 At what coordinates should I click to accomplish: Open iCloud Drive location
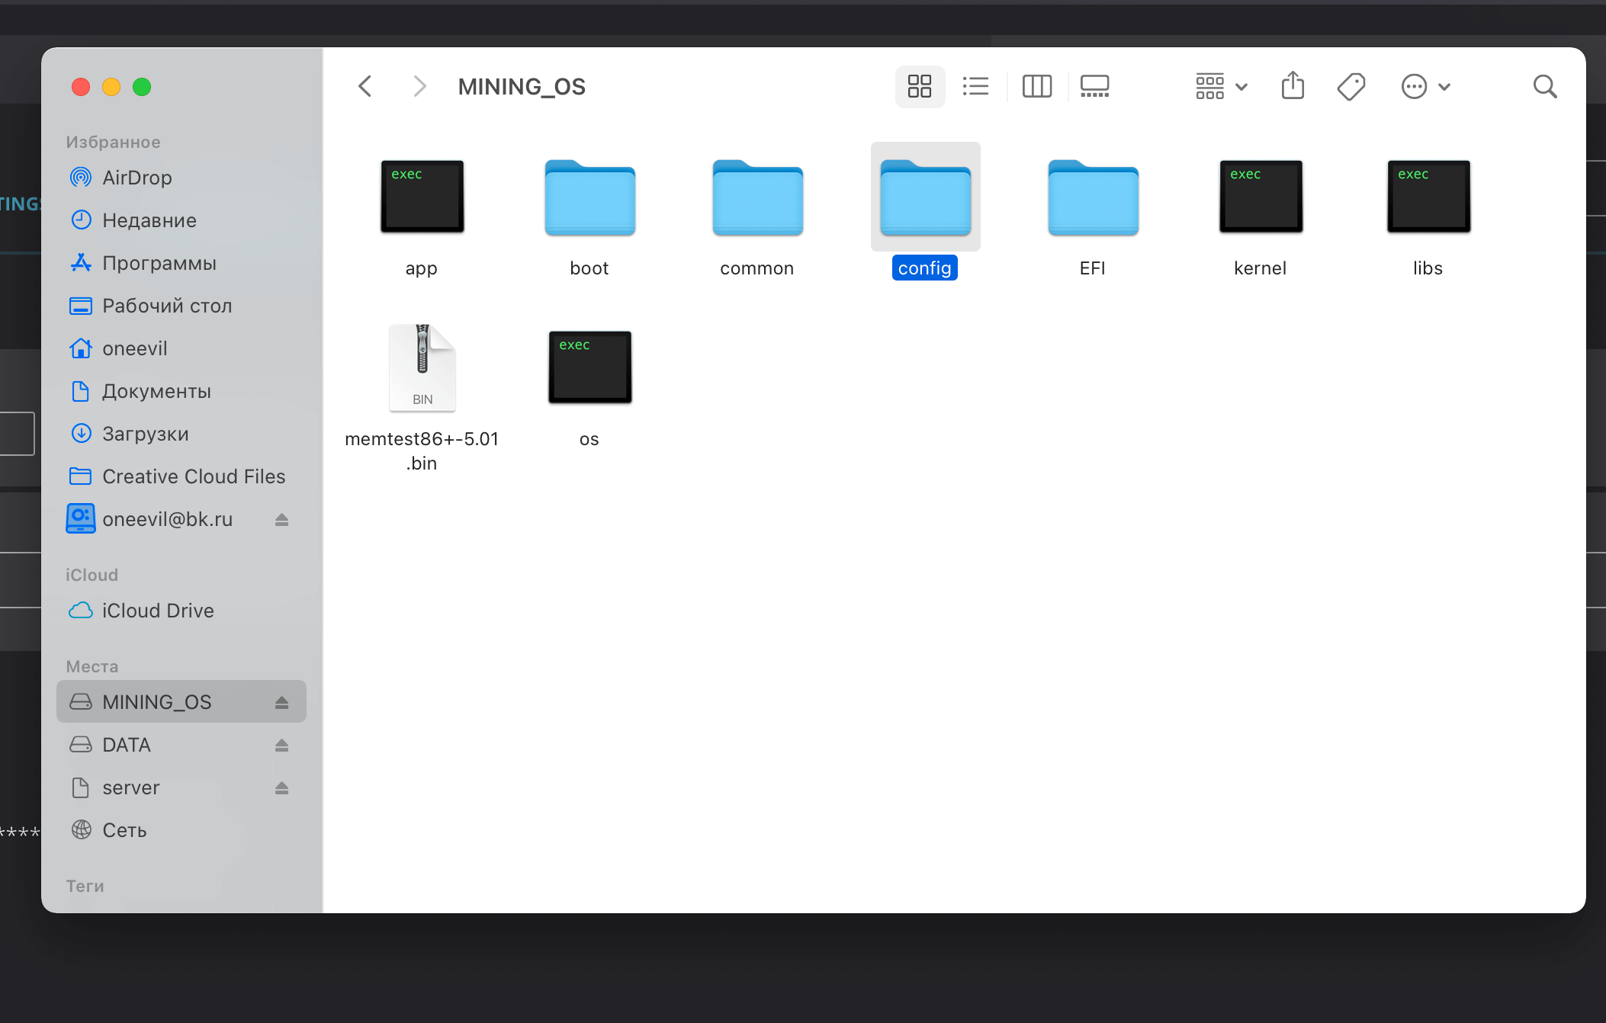(157, 611)
